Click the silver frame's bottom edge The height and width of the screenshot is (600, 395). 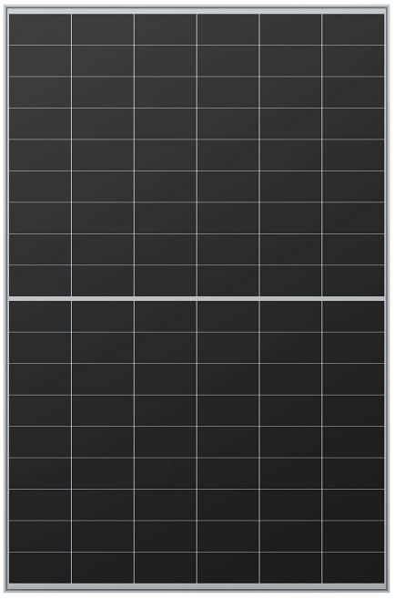[x=197, y=588]
